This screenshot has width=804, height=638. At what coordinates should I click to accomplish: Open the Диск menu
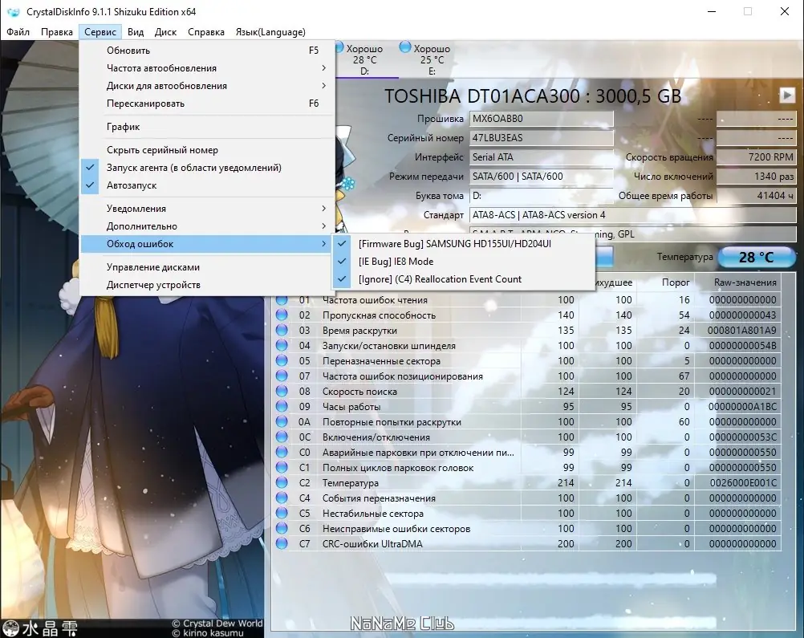point(165,32)
